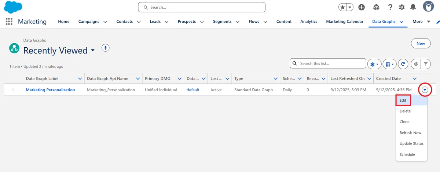Open Primary DMO column chevron menu

tap(180, 78)
